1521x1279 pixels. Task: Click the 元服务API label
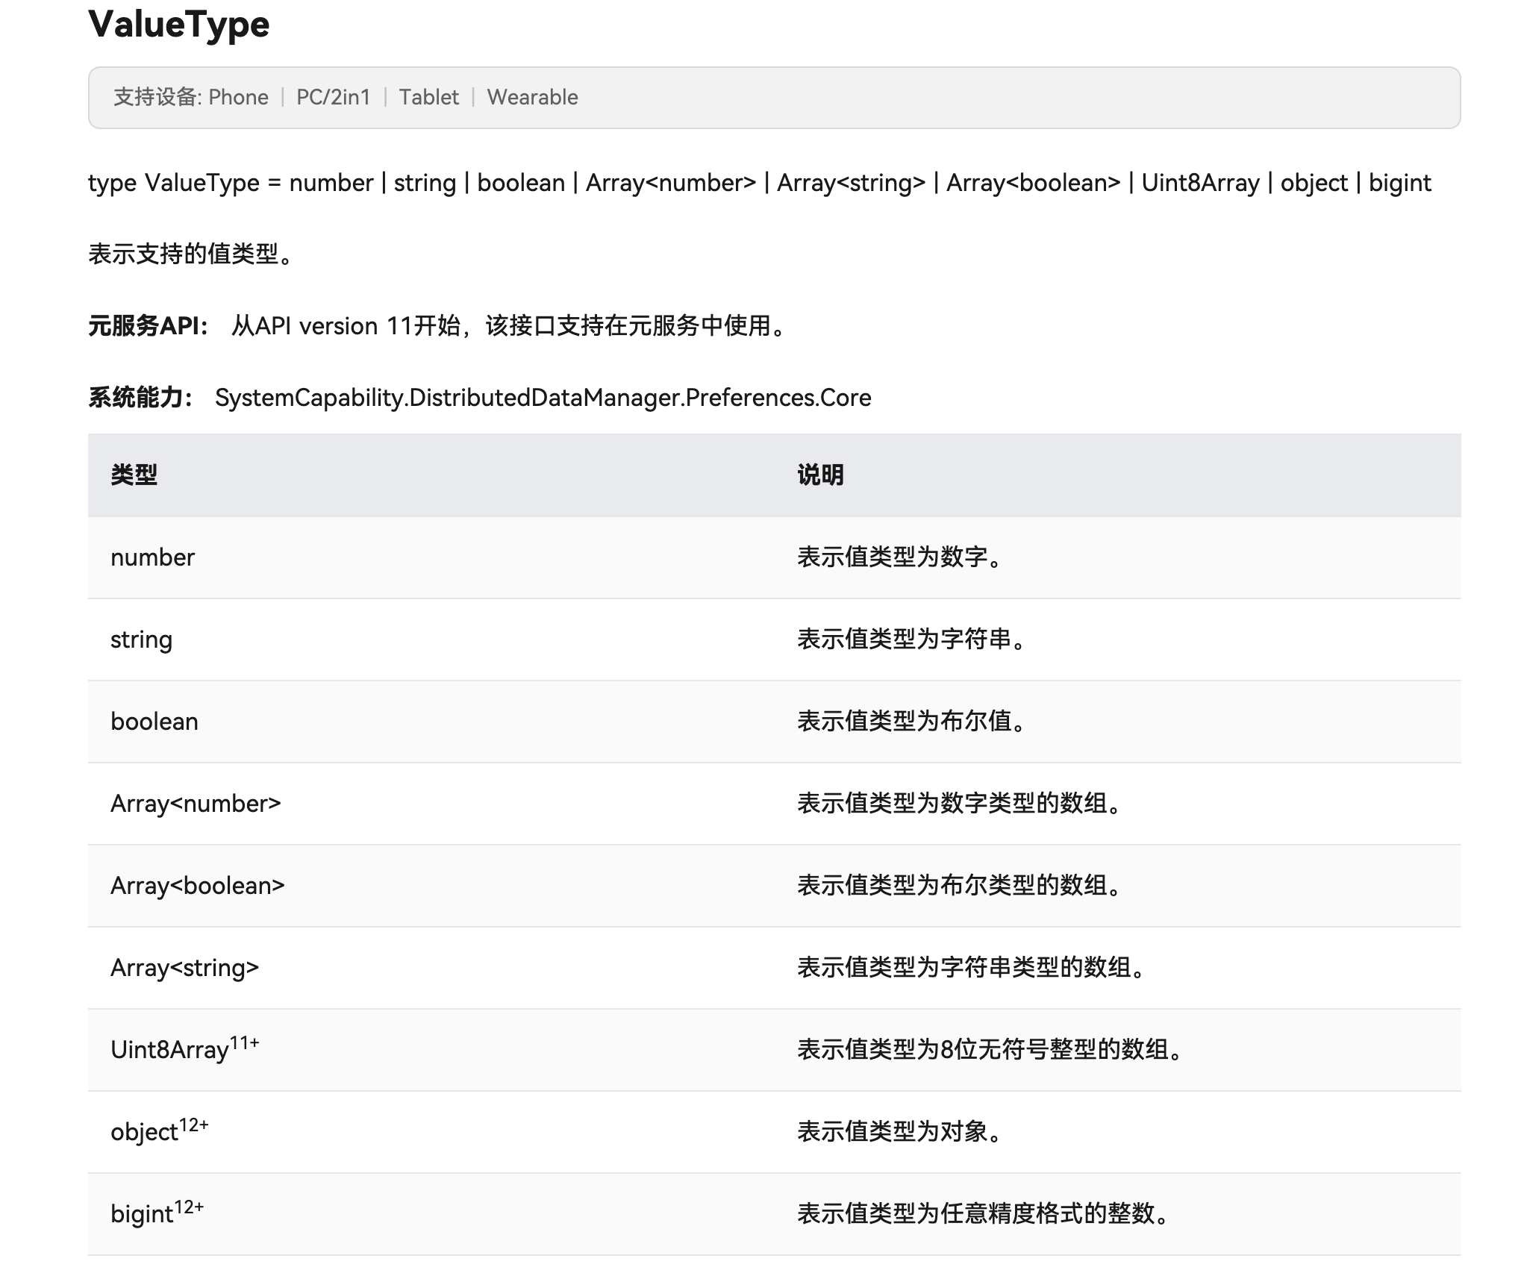tap(148, 326)
